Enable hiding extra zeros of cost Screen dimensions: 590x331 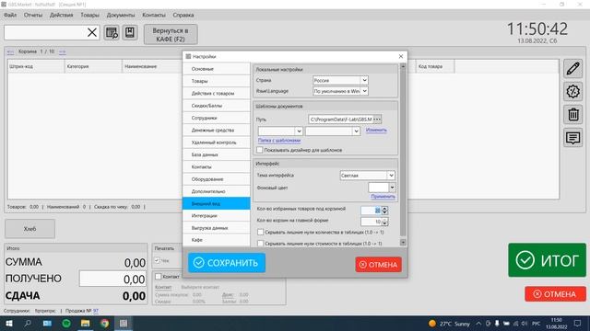click(260, 243)
